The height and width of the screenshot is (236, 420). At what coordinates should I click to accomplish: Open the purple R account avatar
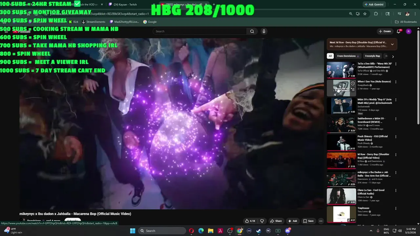[x=409, y=31]
